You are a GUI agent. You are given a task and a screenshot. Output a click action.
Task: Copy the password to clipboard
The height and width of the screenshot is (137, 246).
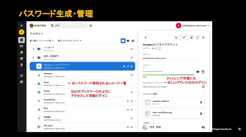tap(203, 72)
